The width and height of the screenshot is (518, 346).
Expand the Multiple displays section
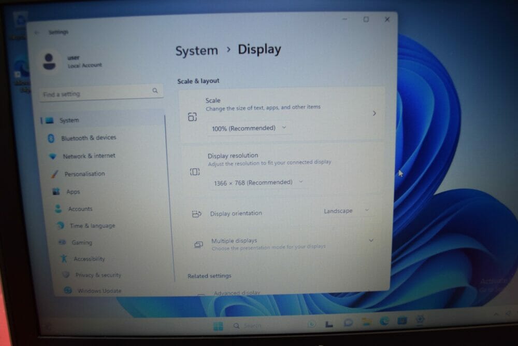click(371, 241)
